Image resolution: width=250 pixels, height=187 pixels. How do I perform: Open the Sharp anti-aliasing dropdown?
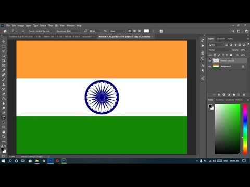pyautogui.click(x=117, y=31)
